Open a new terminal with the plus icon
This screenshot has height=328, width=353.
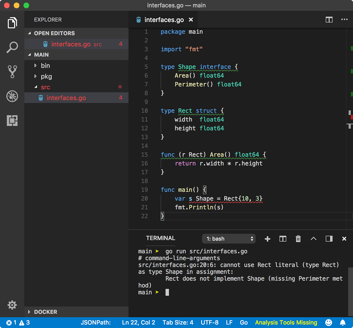[267, 239]
